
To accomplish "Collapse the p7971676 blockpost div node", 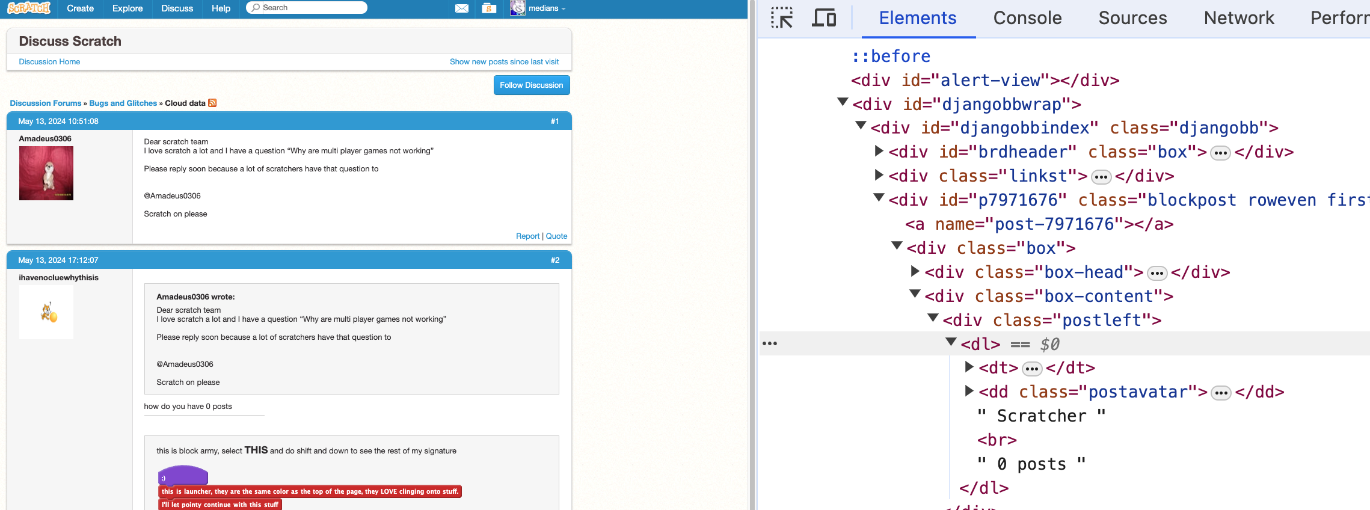I will (879, 198).
